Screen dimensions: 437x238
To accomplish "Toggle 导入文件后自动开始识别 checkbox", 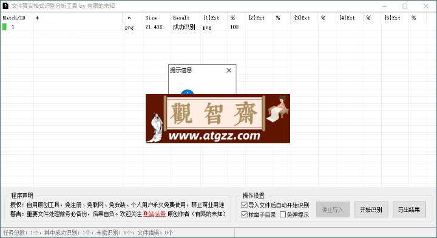I will (245, 205).
